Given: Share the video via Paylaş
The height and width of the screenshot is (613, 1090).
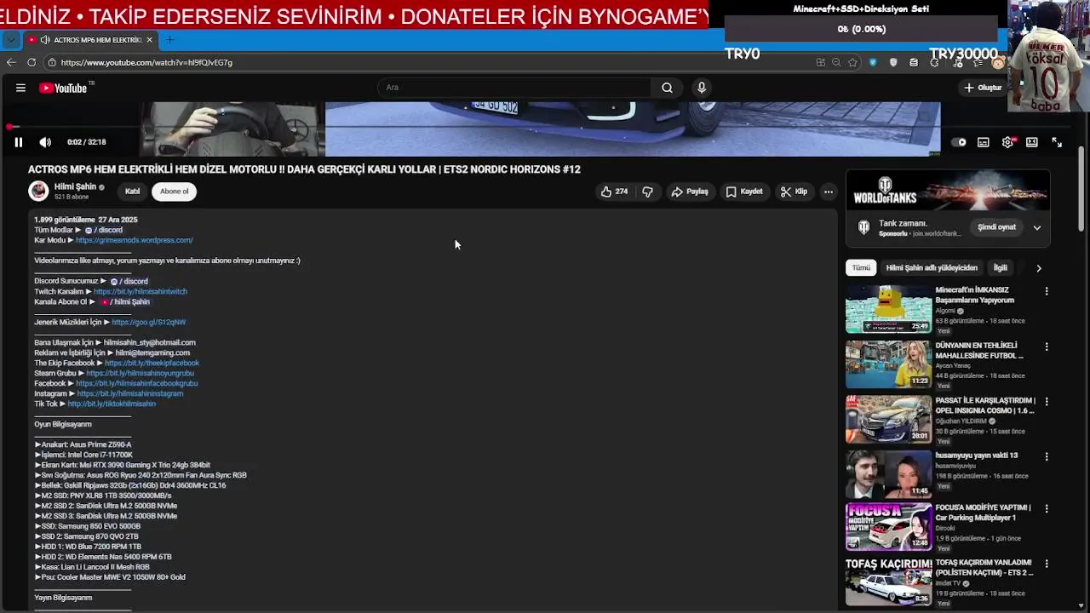Looking at the screenshot, I should (690, 192).
